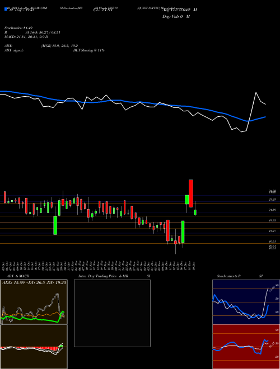Image resolution: width=280 pixels, height=369 pixels.
Task: Click 'Intra Day Trading Price & MR' title
Action: click(x=103, y=276)
